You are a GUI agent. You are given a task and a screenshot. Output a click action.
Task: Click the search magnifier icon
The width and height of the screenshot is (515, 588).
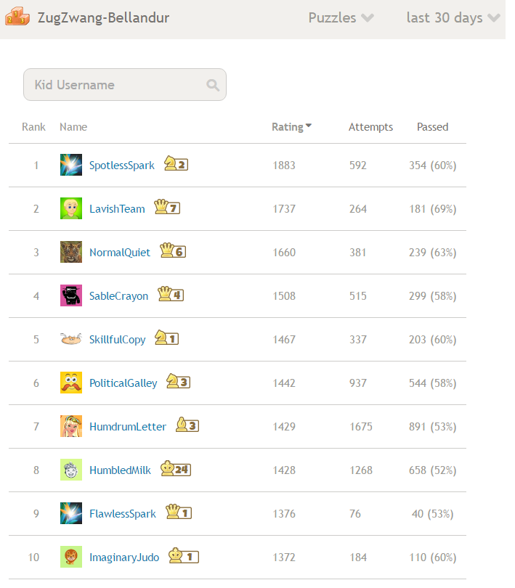213,85
